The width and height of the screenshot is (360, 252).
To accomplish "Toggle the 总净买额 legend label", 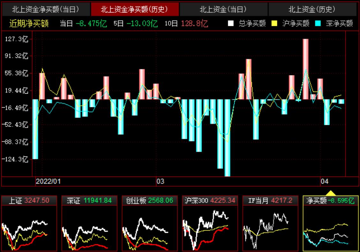I will [252, 24].
